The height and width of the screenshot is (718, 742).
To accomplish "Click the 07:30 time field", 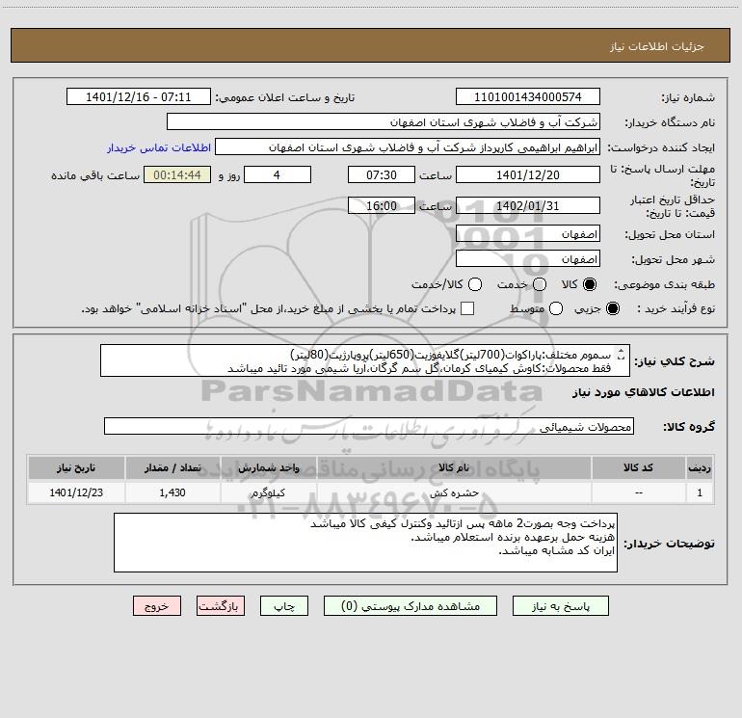I will pos(381,174).
